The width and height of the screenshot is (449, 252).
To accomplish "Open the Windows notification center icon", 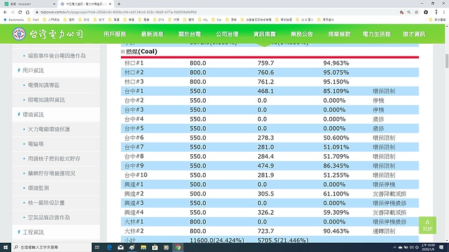I will 442,247.
